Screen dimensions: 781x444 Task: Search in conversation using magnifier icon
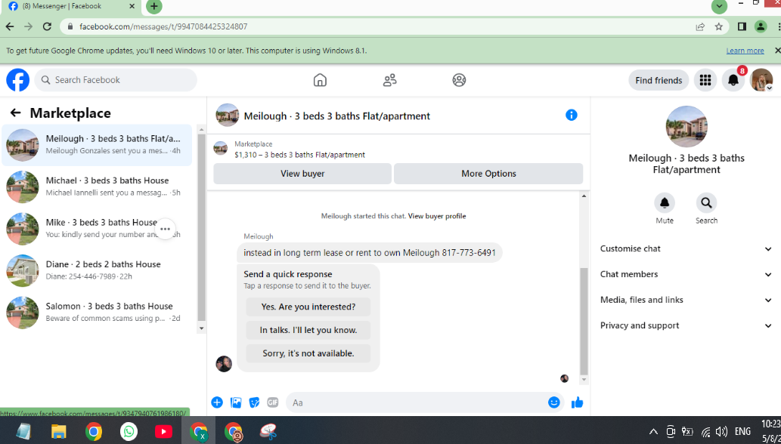(706, 203)
